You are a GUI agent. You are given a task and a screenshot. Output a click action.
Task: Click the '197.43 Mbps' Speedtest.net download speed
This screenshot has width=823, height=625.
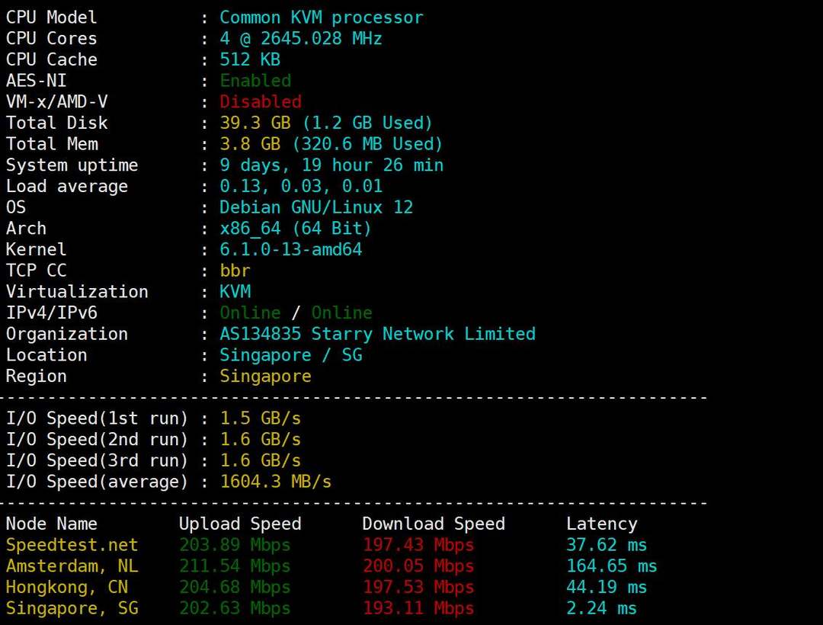pyautogui.click(x=418, y=545)
